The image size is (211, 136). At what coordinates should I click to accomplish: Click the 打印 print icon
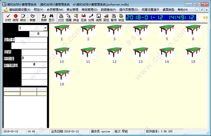(x=61, y=18)
